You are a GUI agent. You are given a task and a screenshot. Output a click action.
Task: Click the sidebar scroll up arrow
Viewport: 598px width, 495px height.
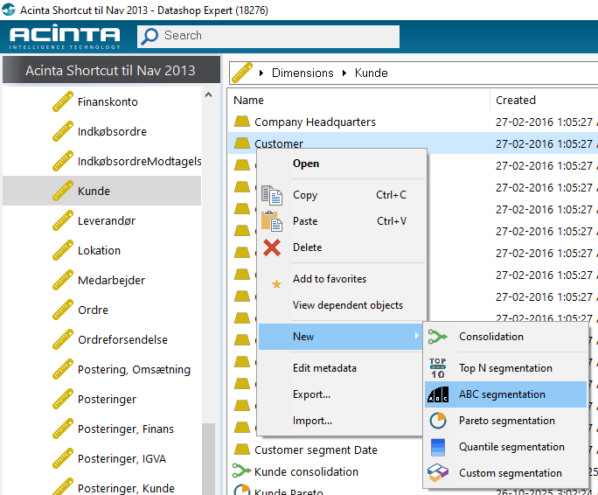[x=208, y=94]
